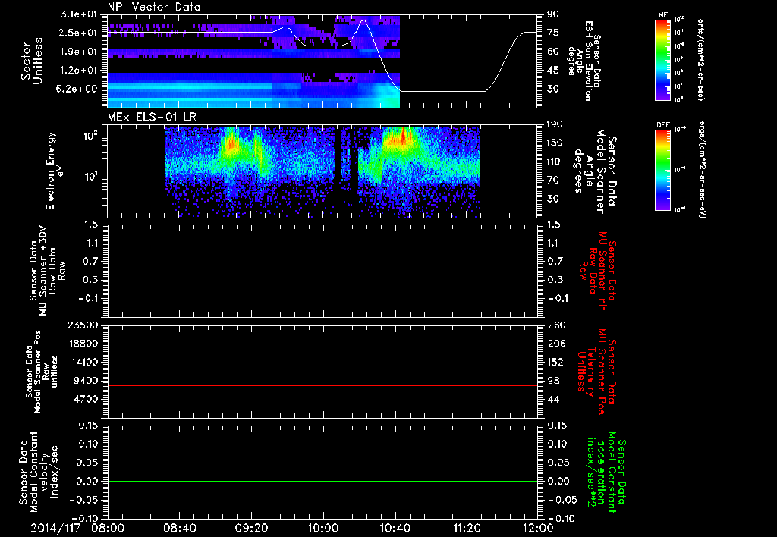Click the '2.5e+01' sector tick value
The image size is (777, 537).
tap(78, 33)
